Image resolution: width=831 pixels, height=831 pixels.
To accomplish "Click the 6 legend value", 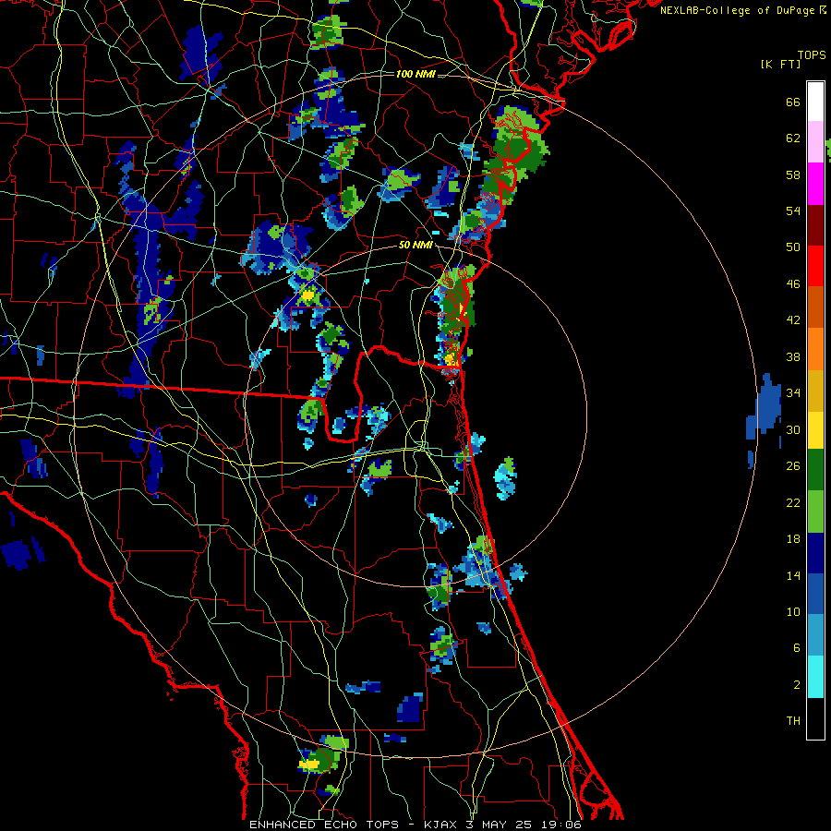I will 797,648.
